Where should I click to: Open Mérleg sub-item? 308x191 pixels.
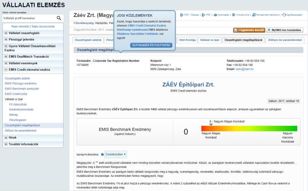point(13,115)
